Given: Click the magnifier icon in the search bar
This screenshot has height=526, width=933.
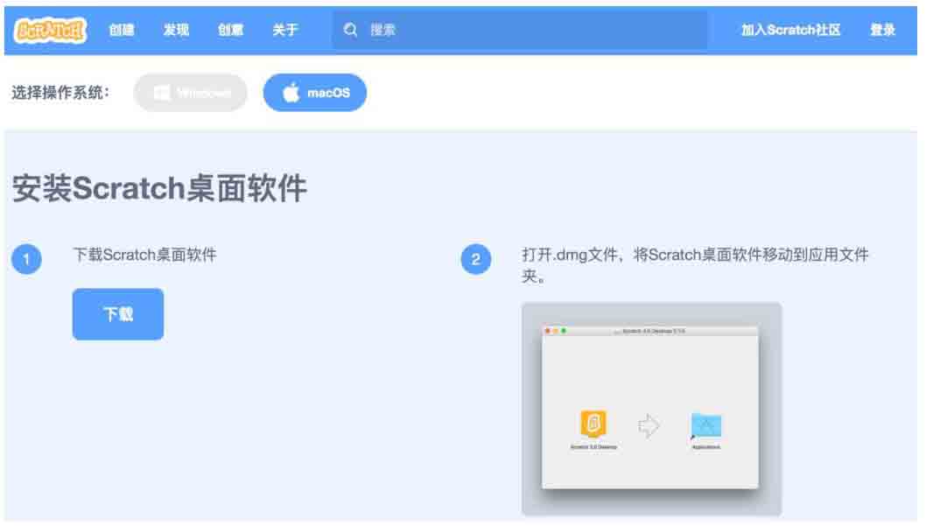Looking at the screenshot, I should point(351,30).
